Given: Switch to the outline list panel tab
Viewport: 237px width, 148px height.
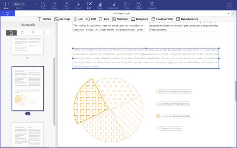Looking at the screenshot, I should 33,33.
